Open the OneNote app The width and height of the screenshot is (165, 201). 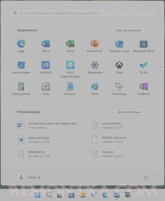click(144, 89)
